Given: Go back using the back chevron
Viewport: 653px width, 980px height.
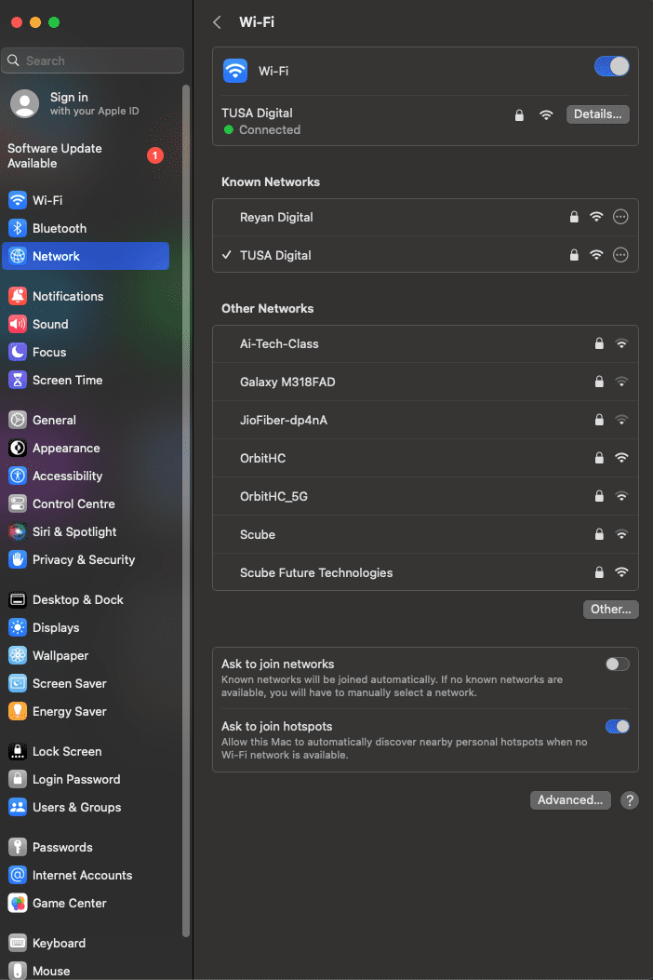Looking at the screenshot, I should coord(217,22).
